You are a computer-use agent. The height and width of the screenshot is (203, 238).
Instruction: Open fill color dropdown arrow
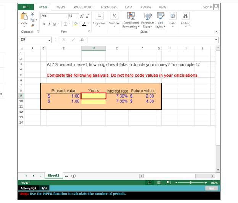click(80, 24)
